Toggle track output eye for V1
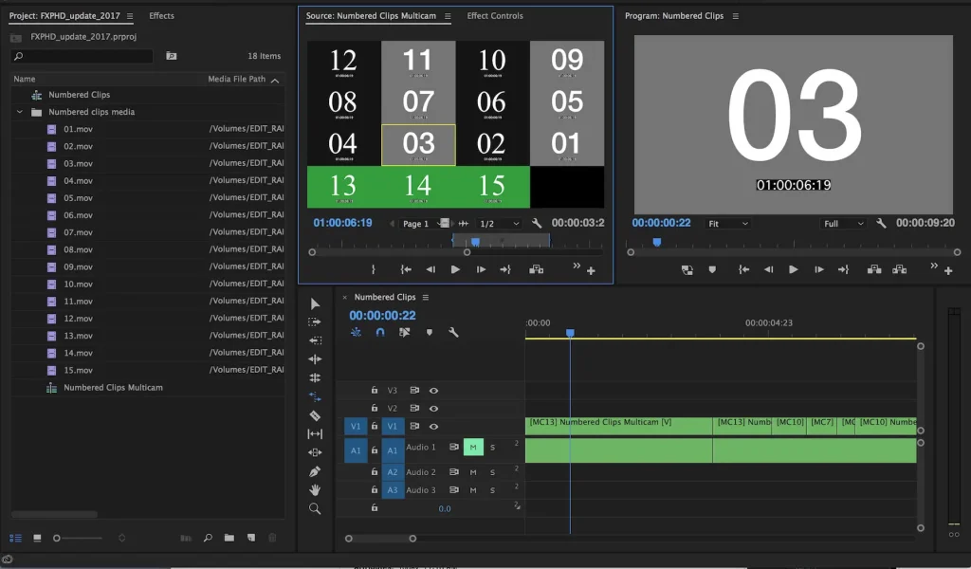The width and height of the screenshot is (971, 569). [433, 426]
